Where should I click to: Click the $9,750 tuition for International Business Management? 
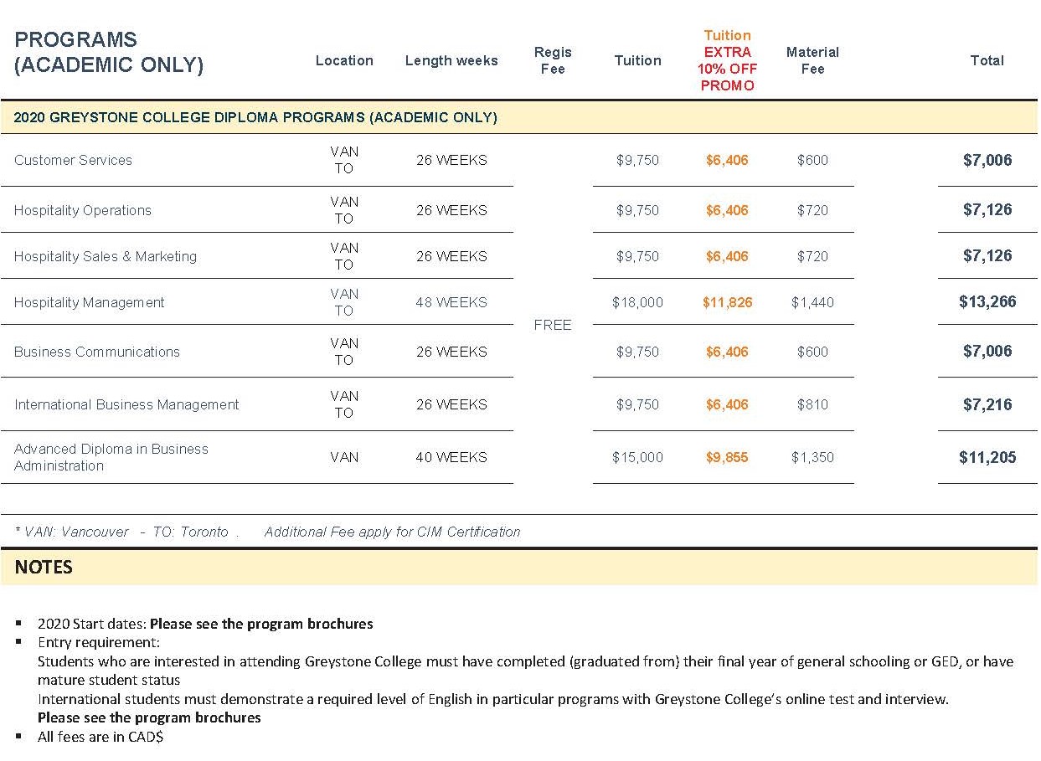pyautogui.click(x=637, y=404)
